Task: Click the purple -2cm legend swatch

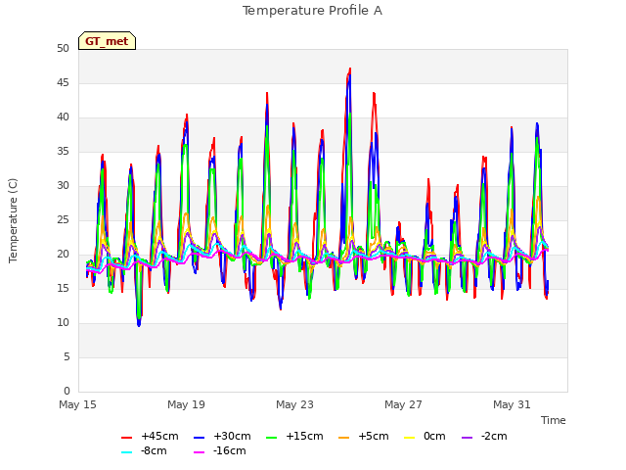Action: pyautogui.click(x=467, y=438)
